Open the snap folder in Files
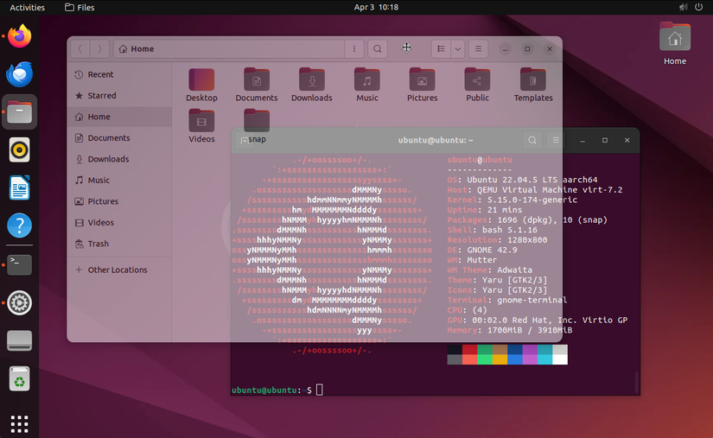The image size is (713, 438). (257, 126)
